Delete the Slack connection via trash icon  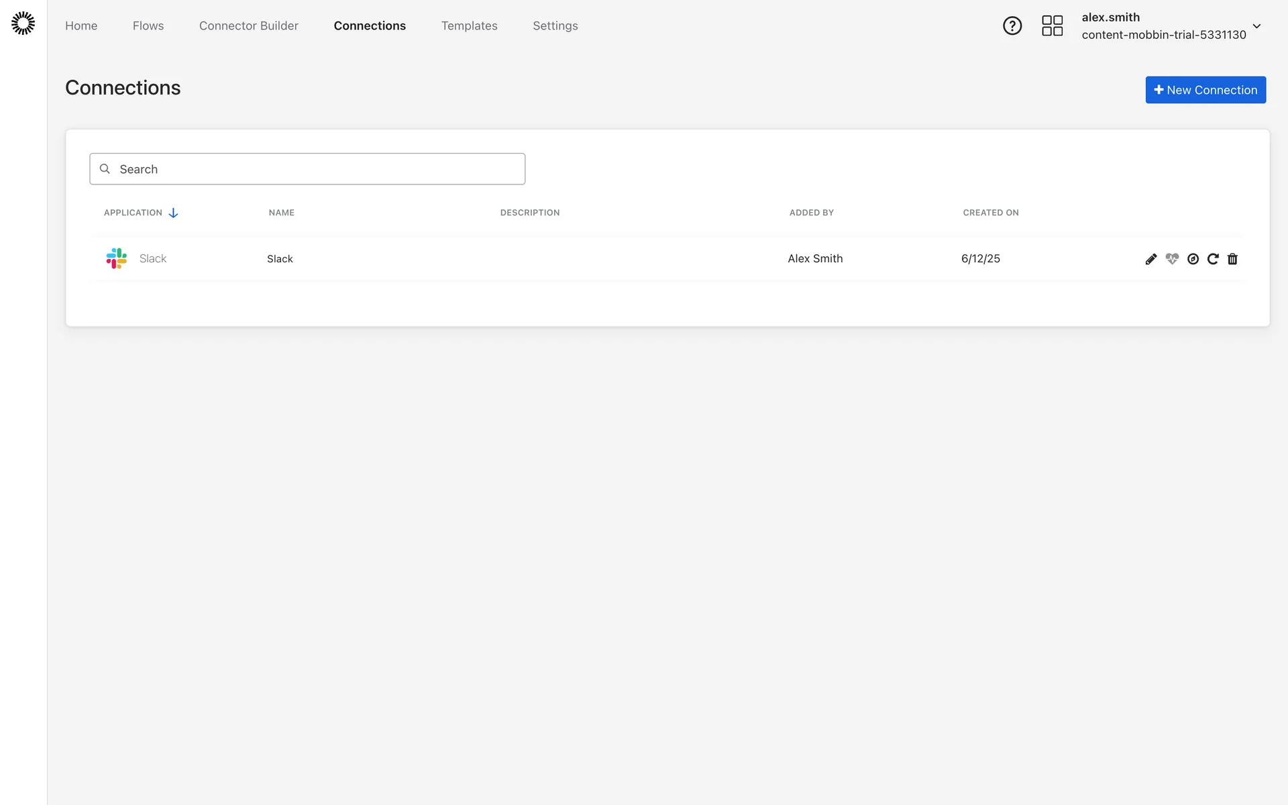pyautogui.click(x=1232, y=259)
